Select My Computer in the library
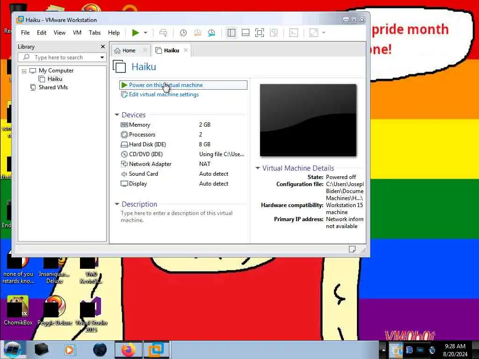The height and width of the screenshot is (359, 479). [x=56, y=71]
